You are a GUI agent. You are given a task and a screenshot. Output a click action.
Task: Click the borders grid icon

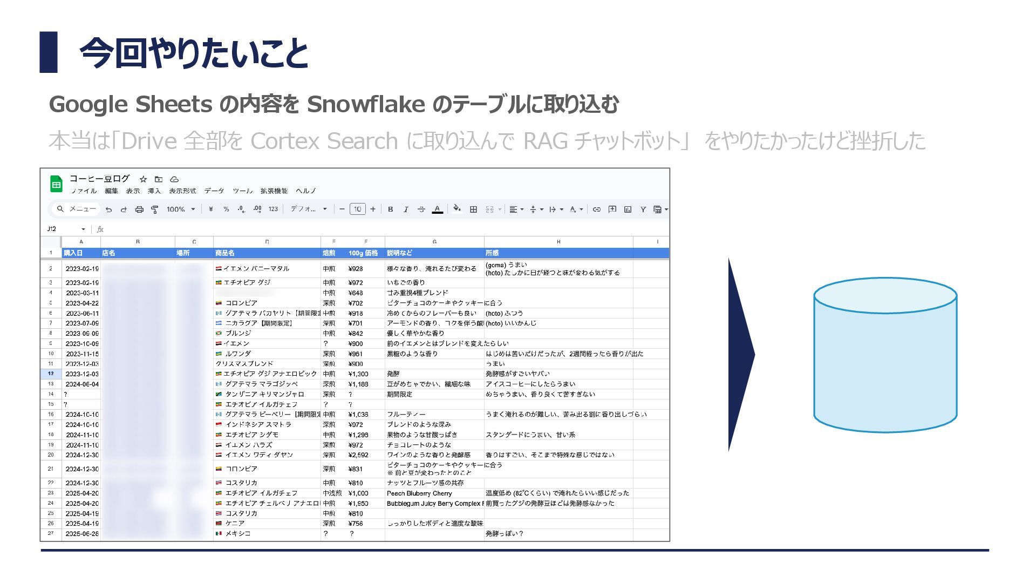(473, 209)
